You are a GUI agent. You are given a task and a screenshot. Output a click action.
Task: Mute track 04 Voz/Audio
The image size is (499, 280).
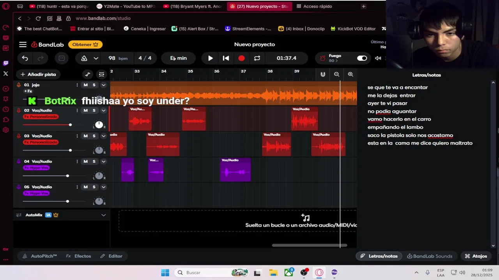85,161
